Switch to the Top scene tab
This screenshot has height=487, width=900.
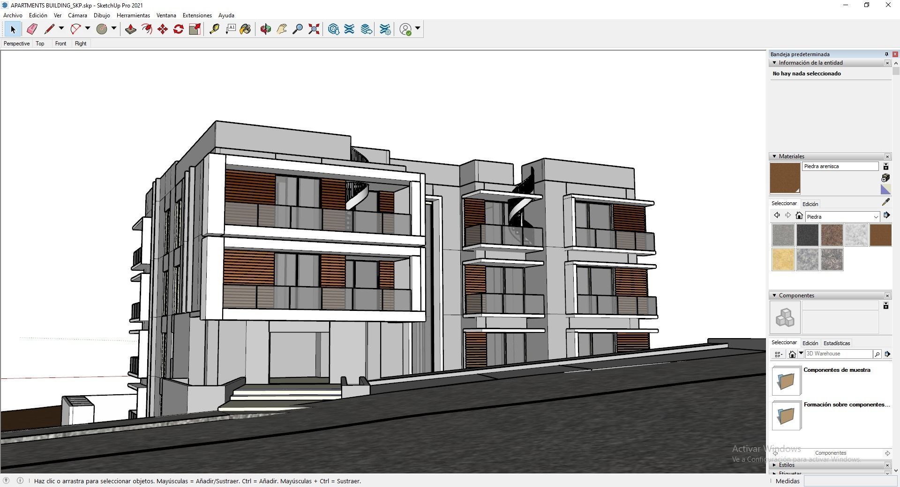[40, 44]
